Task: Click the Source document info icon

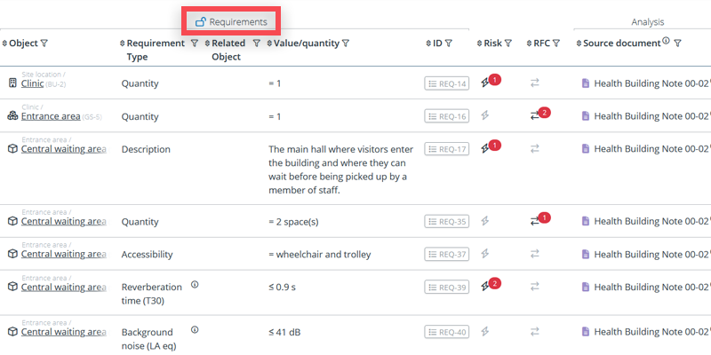Action: coord(666,42)
